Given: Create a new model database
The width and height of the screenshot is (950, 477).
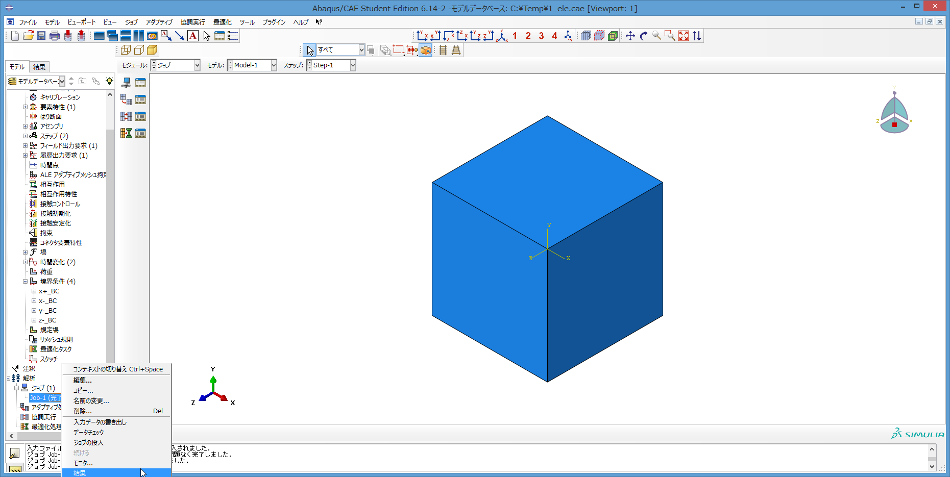Looking at the screenshot, I should click(15, 36).
